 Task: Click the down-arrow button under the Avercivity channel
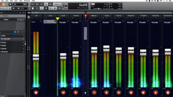point(155,93)
